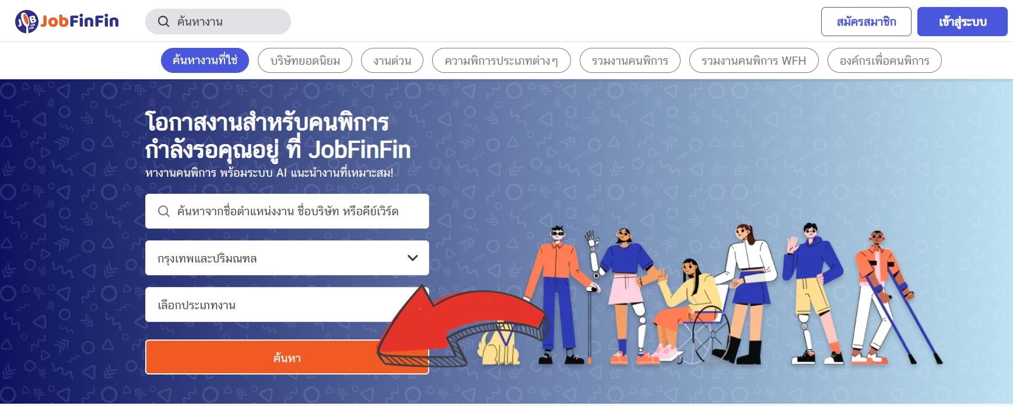Click the guide dog illustration
The image size is (1013, 406).
[x=497, y=344]
